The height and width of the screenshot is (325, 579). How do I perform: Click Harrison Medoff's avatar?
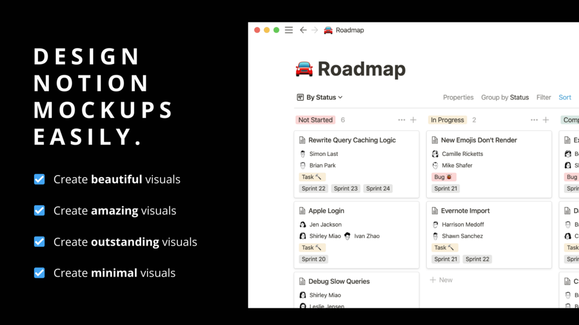436,224
